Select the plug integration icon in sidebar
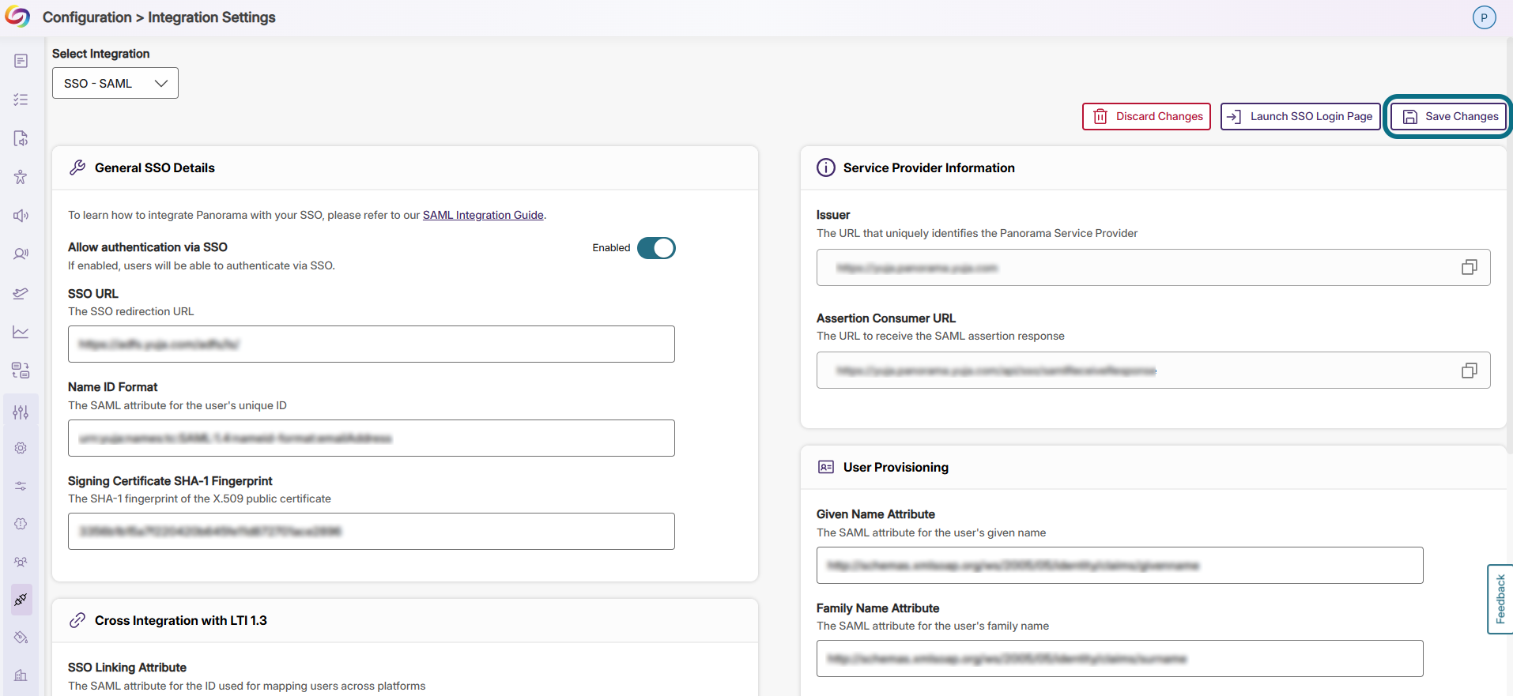Image resolution: width=1513 pixels, height=696 pixels. point(21,600)
